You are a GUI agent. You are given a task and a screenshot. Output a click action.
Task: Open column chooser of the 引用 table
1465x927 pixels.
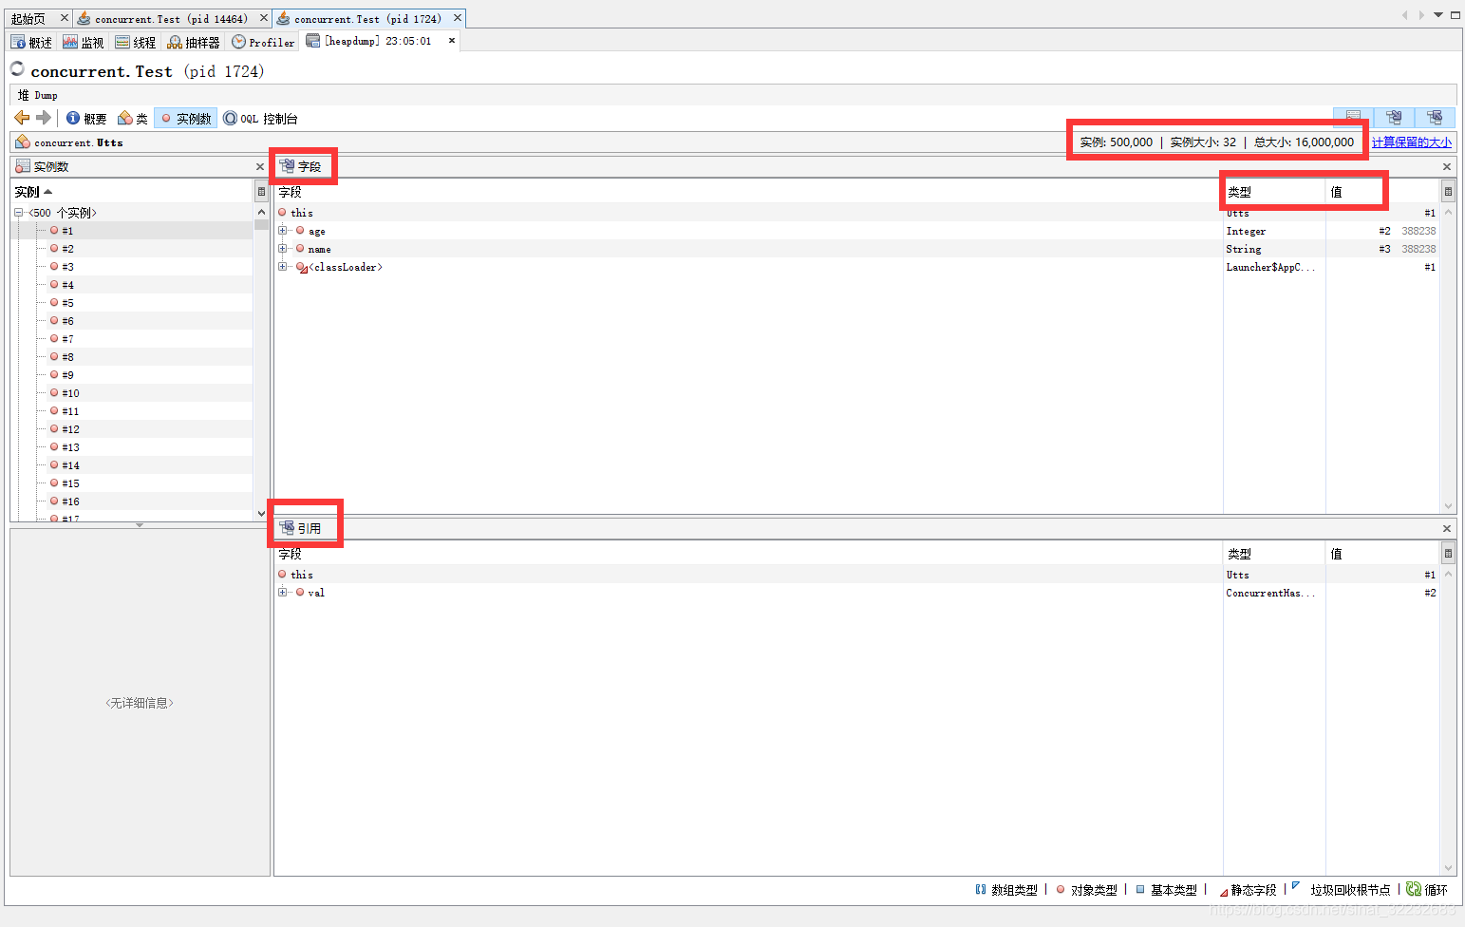(x=1448, y=553)
